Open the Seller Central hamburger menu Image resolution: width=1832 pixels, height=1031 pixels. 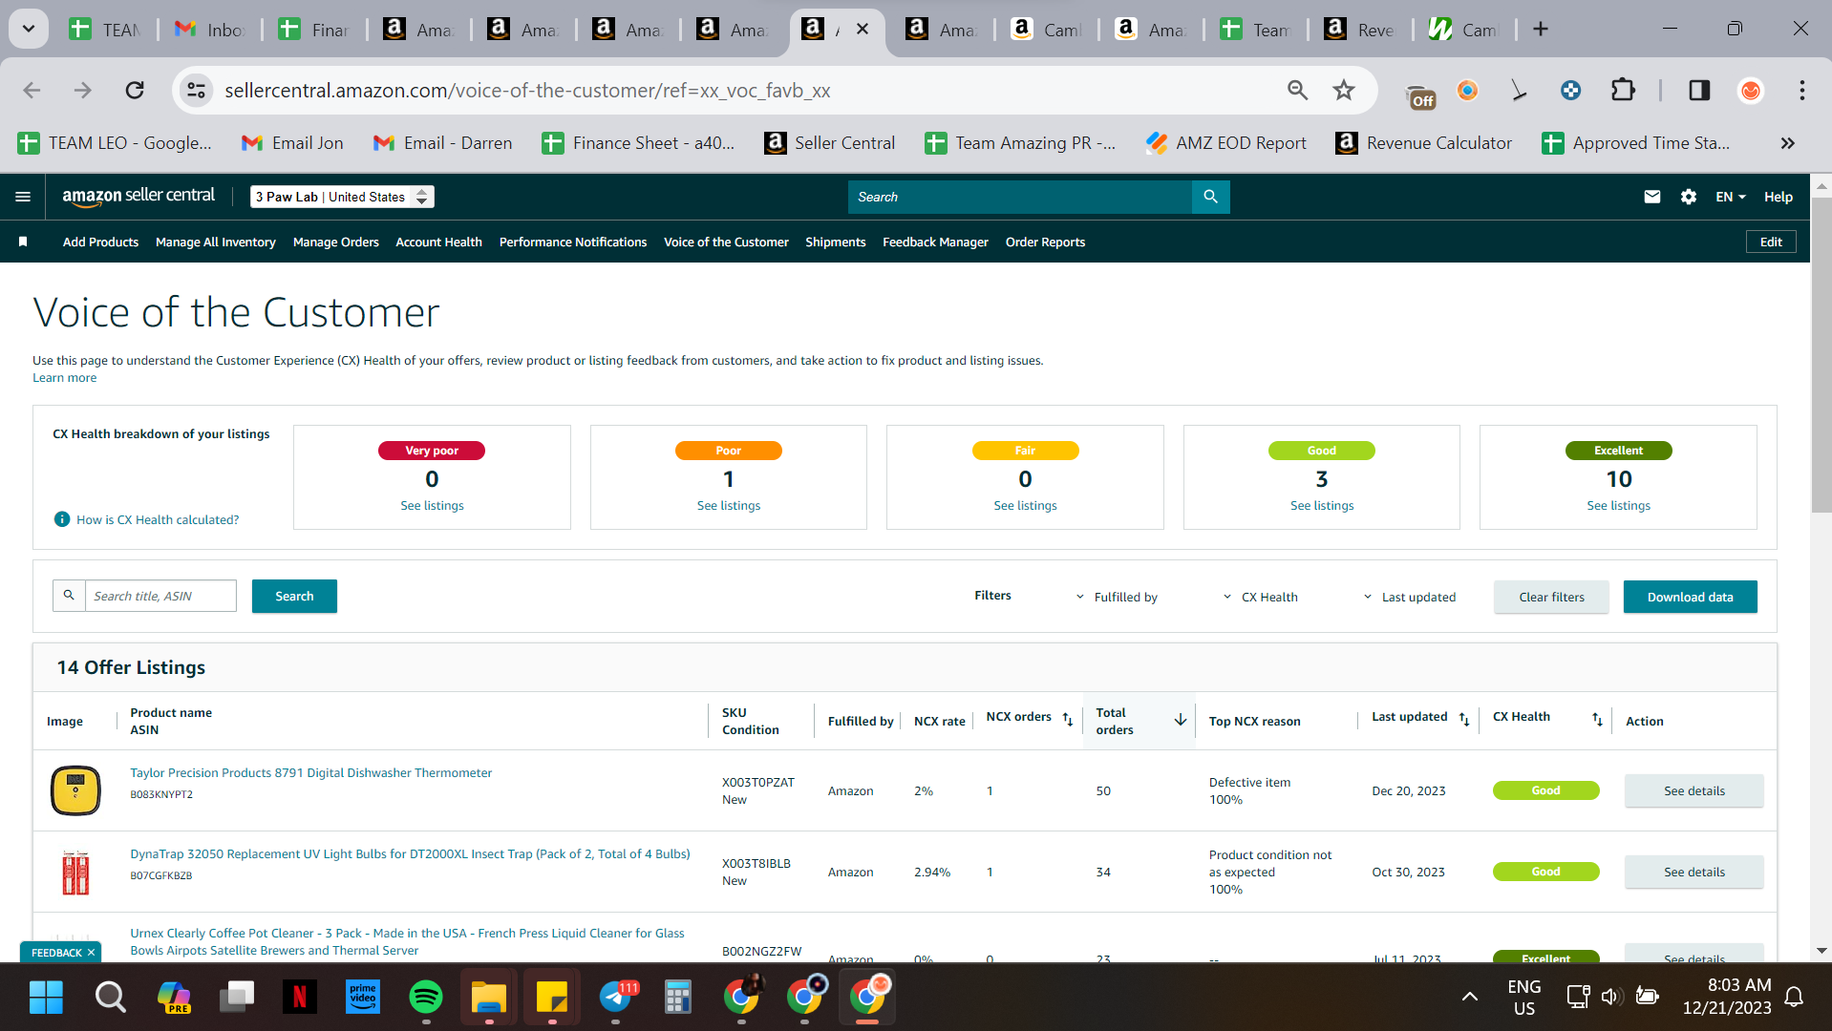[23, 197]
